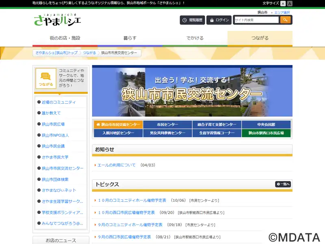This screenshot has width=325, height=244.
Task: Open エールの利用について notice link
Action: coord(117,165)
